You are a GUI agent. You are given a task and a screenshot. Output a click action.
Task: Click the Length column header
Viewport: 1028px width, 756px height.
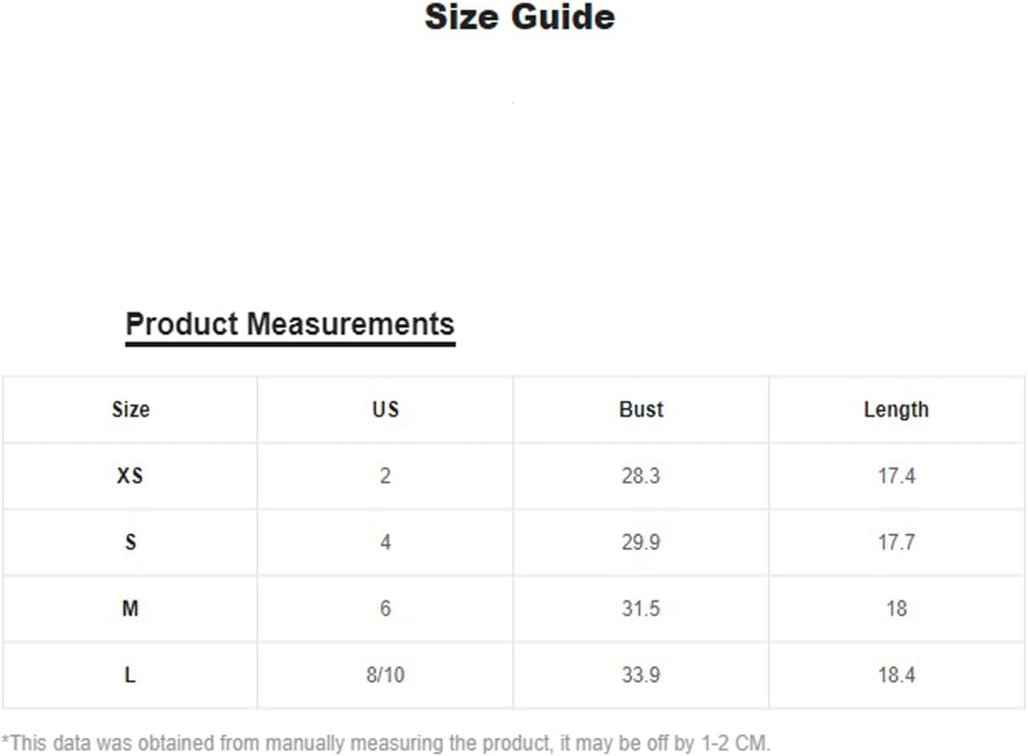(x=896, y=410)
